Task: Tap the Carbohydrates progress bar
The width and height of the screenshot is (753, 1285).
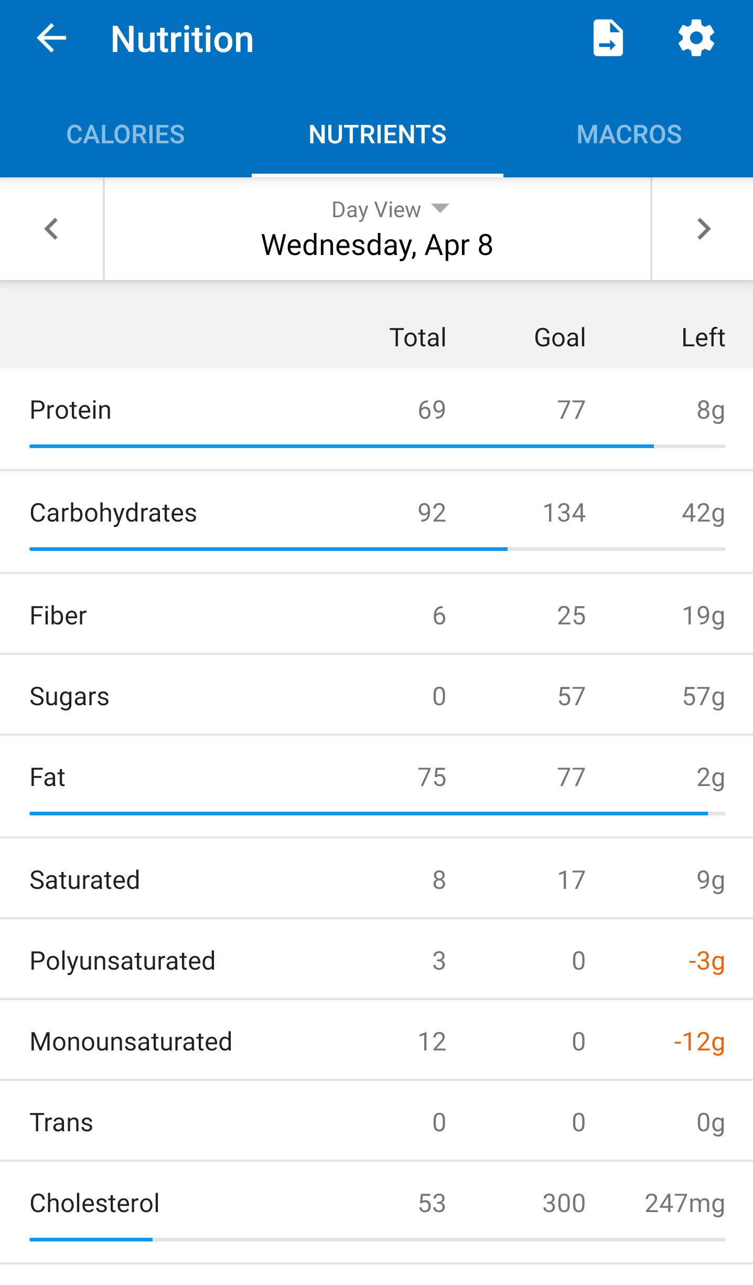Action: click(x=377, y=549)
